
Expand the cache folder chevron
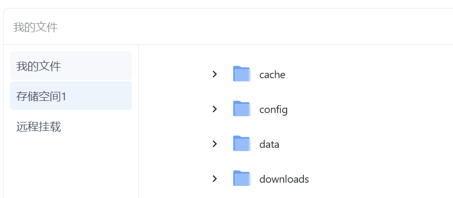[x=215, y=74]
